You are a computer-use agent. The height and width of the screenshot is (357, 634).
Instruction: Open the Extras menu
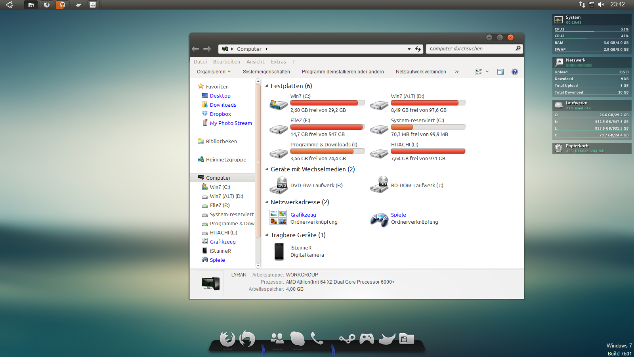278,62
